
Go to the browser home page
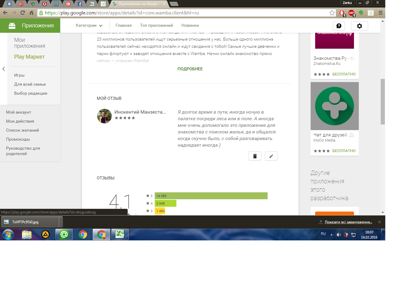pos(31,13)
